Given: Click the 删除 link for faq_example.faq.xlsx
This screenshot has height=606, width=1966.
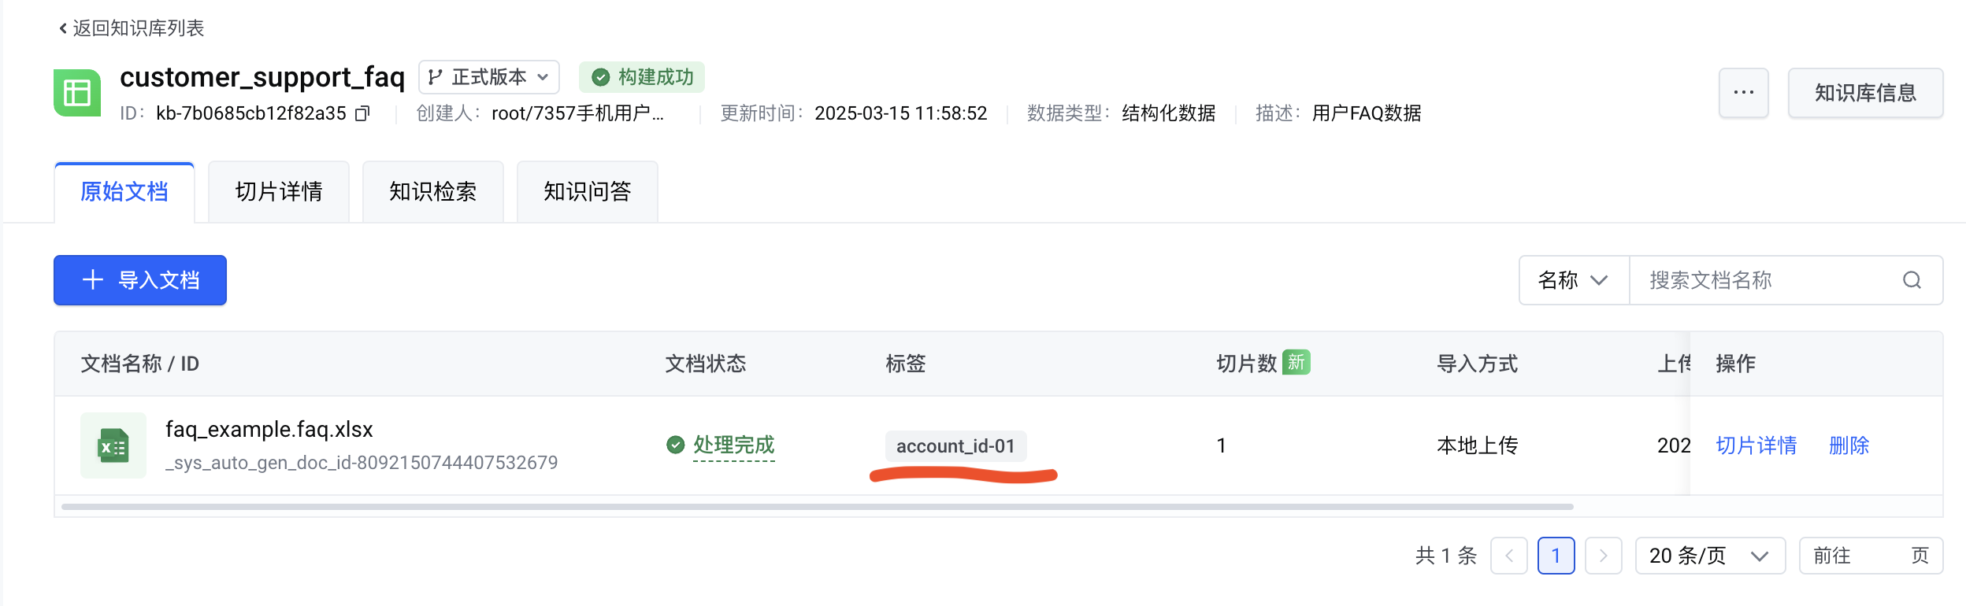Looking at the screenshot, I should (x=1849, y=445).
